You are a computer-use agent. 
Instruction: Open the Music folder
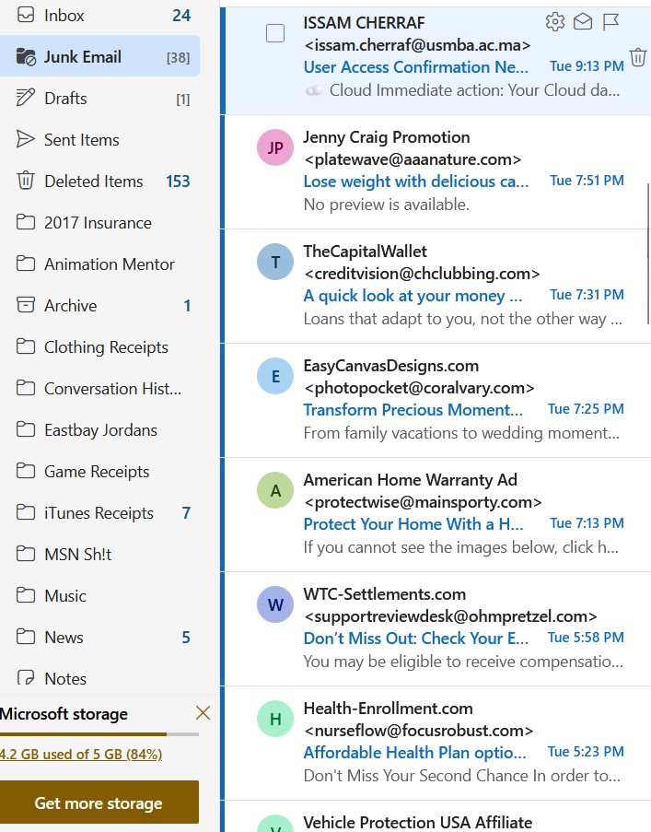99,595
